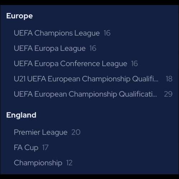
Task: Click count 17 beside FA Cup
Action: coord(45,147)
